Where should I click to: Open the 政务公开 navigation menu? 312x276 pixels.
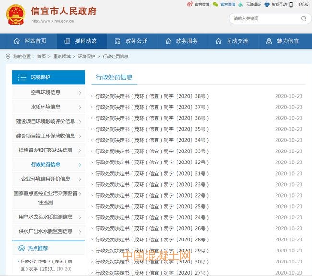[x=131, y=41]
